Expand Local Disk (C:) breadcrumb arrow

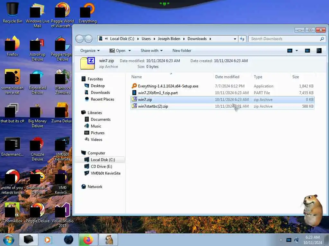point(138,39)
